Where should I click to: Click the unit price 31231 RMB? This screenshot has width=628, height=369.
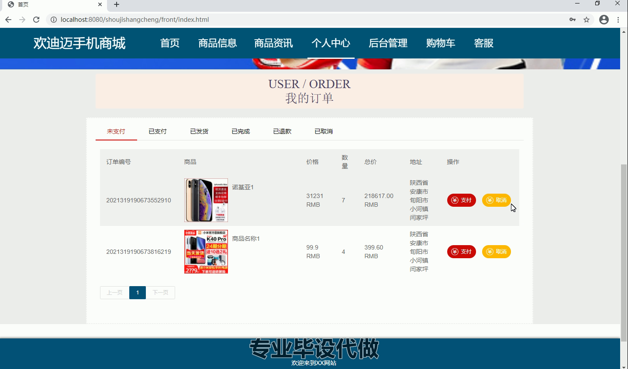click(x=315, y=200)
